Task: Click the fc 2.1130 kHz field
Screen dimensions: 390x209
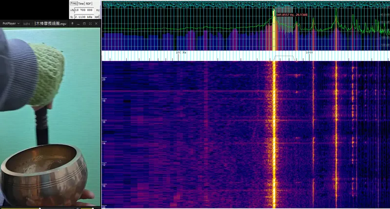Action: point(83,17)
